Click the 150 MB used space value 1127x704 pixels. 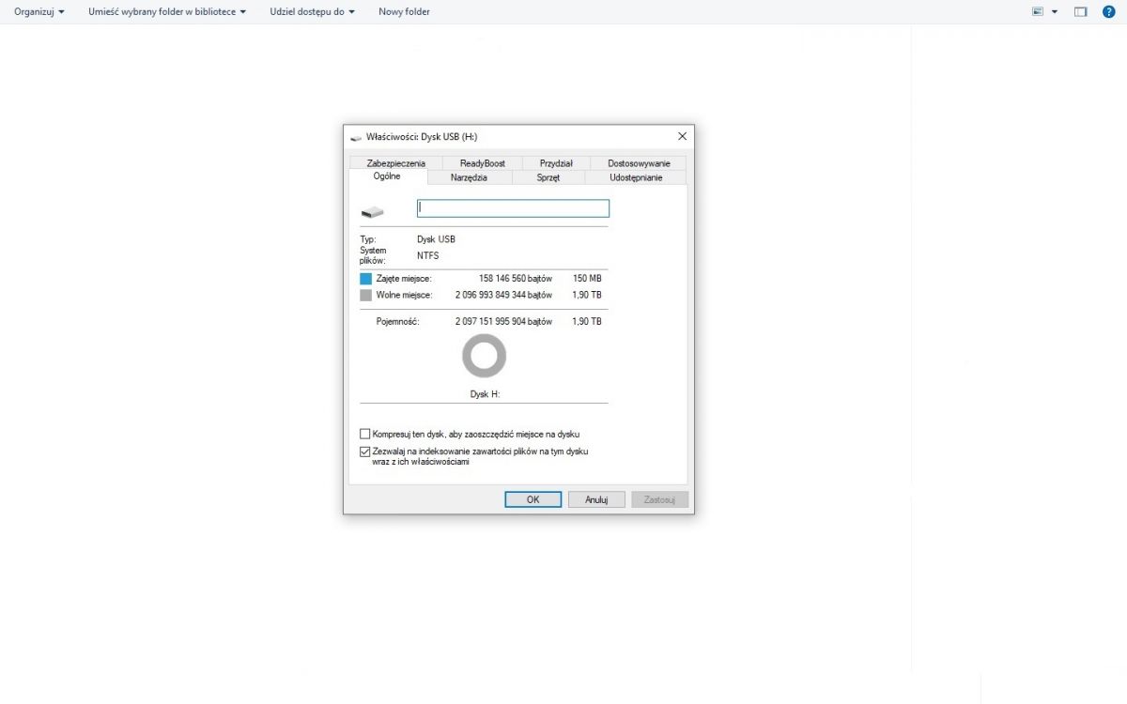(x=587, y=279)
